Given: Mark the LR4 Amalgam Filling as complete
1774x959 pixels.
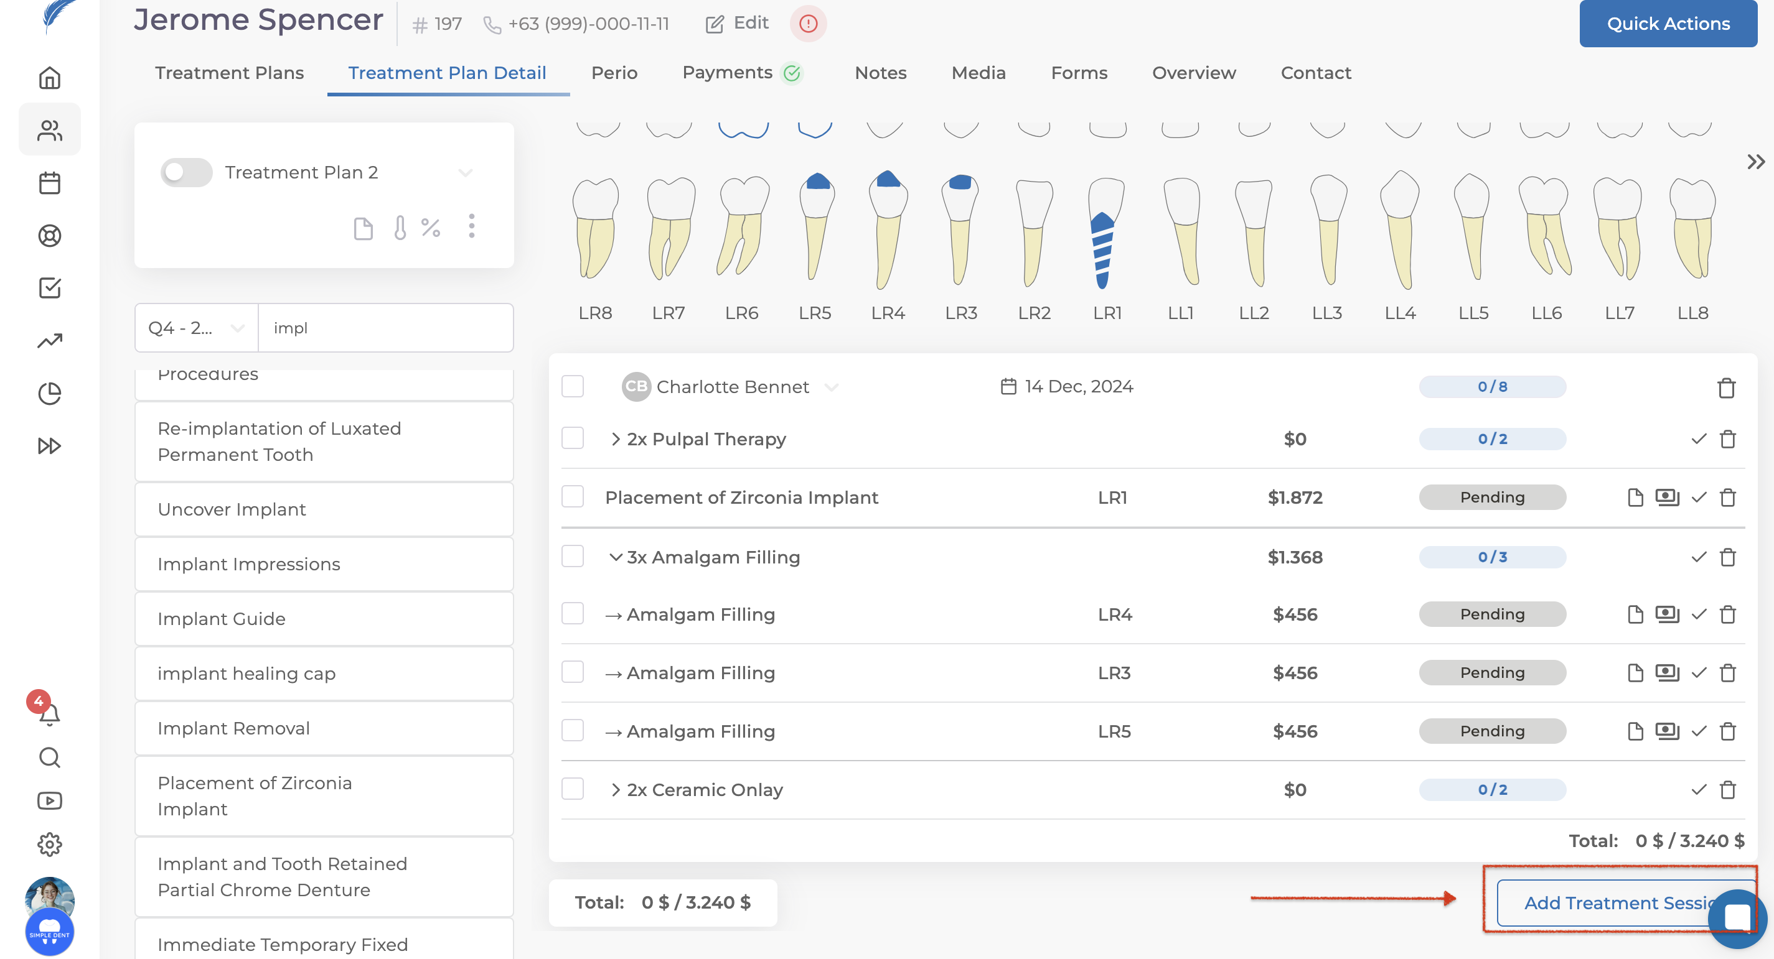Looking at the screenshot, I should [1698, 614].
